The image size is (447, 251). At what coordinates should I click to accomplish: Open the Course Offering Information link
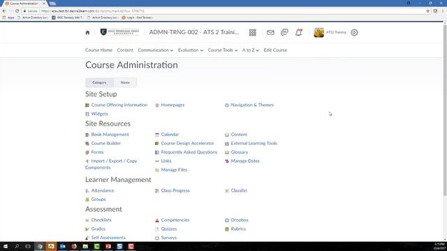(x=119, y=105)
